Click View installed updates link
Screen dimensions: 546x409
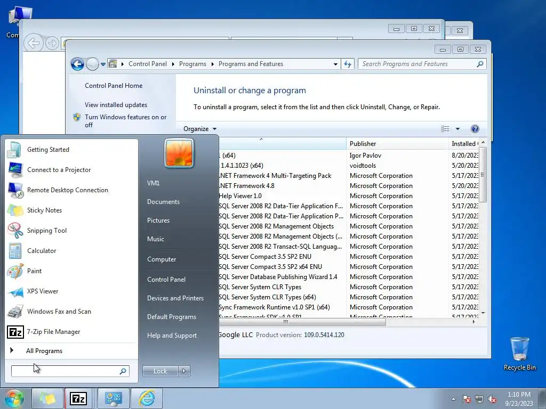pyautogui.click(x=116, y=105)
